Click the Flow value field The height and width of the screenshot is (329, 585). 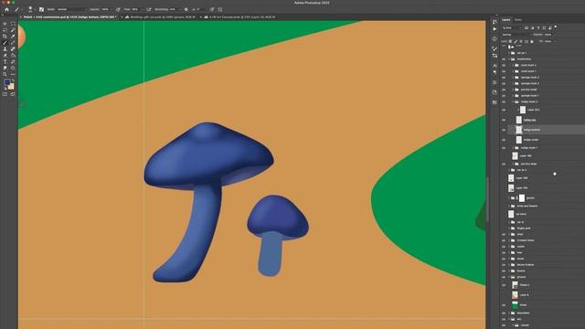pyautogui.click(x=134, y=9)
